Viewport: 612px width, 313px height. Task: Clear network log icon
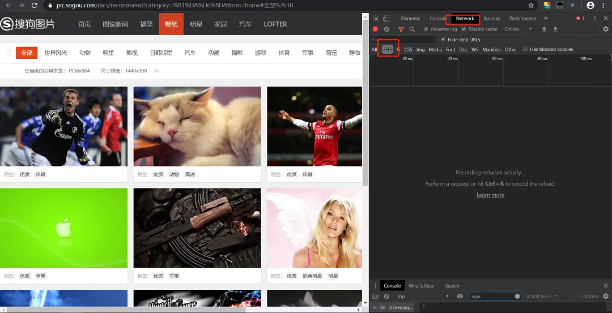coord(386,29)
